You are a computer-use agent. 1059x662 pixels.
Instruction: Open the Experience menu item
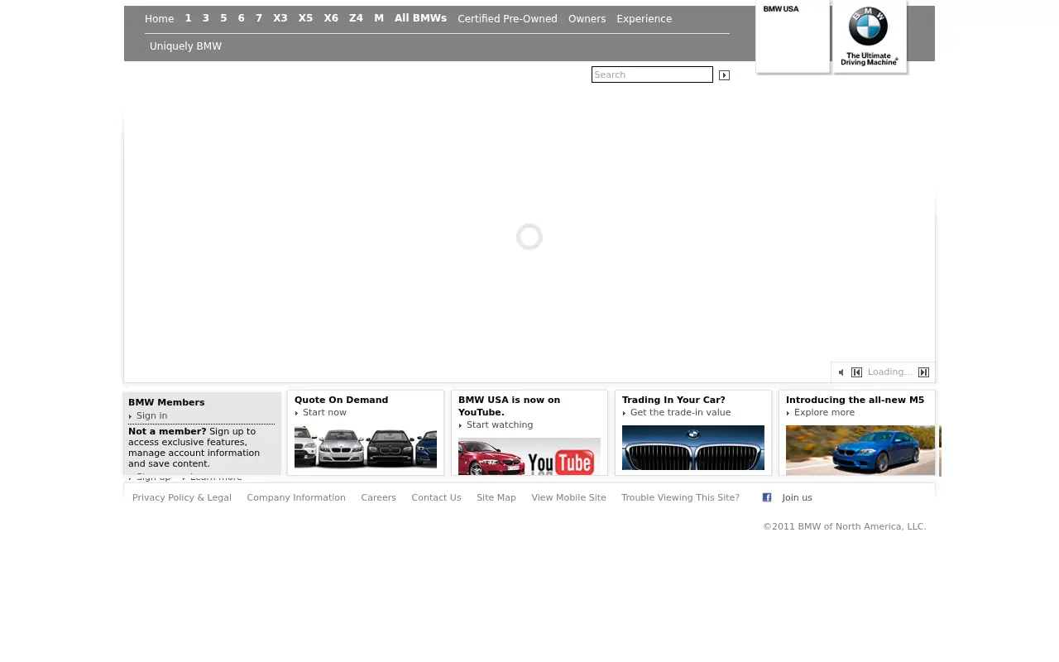[x=645, y=19]
